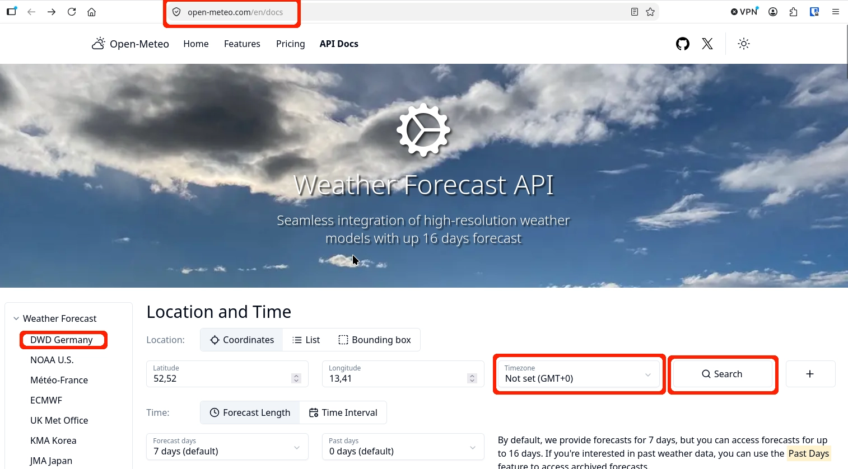Click the Open-Meteo logo
848x469 pixels.
coord(131,44)
